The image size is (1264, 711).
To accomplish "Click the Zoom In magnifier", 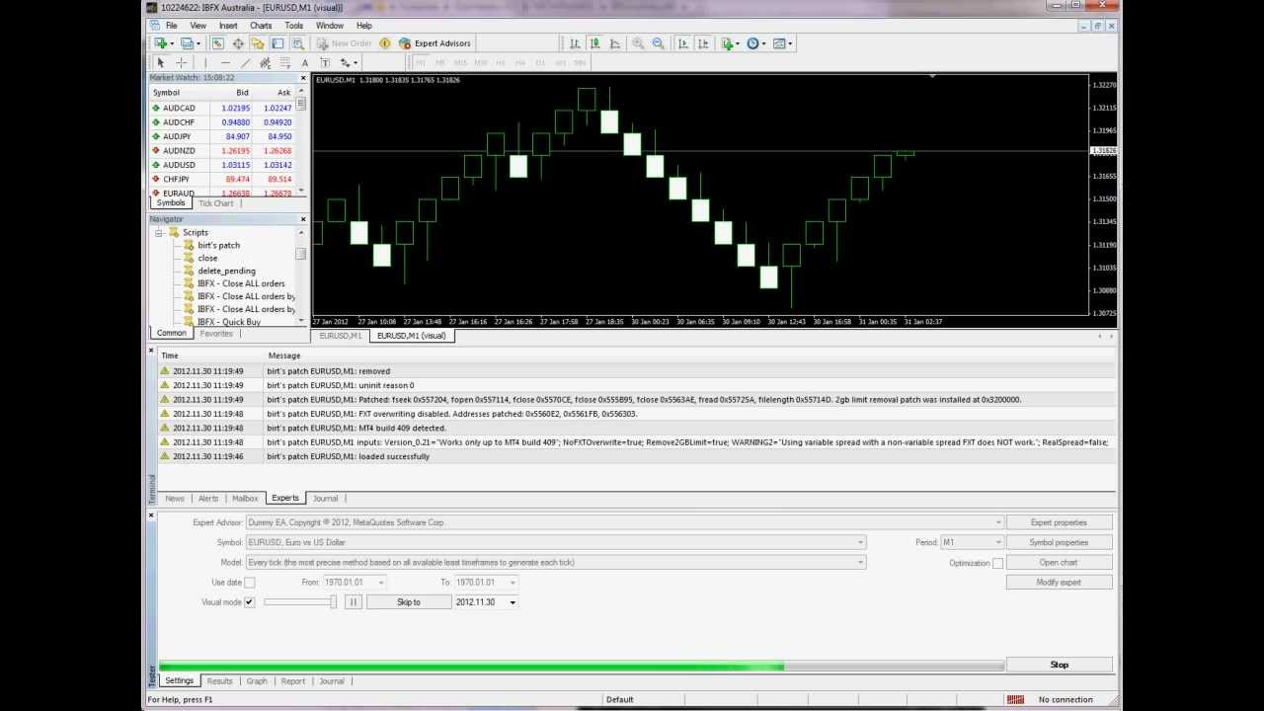I will (638, 43).
